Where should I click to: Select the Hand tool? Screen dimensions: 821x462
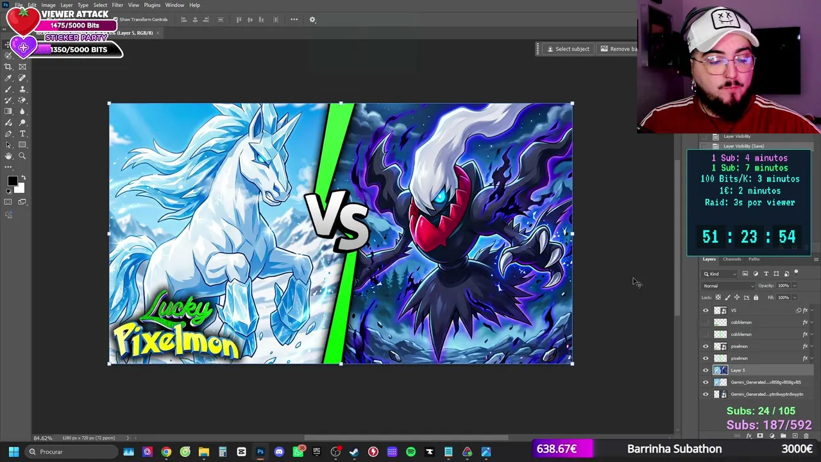(x=8, y=156)
